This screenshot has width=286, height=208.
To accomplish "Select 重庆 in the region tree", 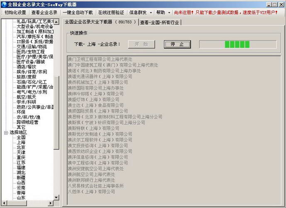I will point(21,157).
